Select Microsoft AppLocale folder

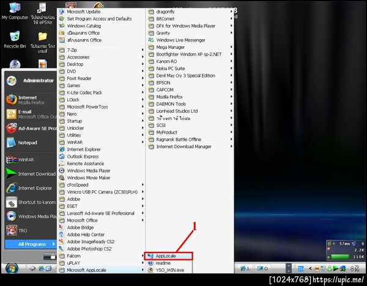102,270
